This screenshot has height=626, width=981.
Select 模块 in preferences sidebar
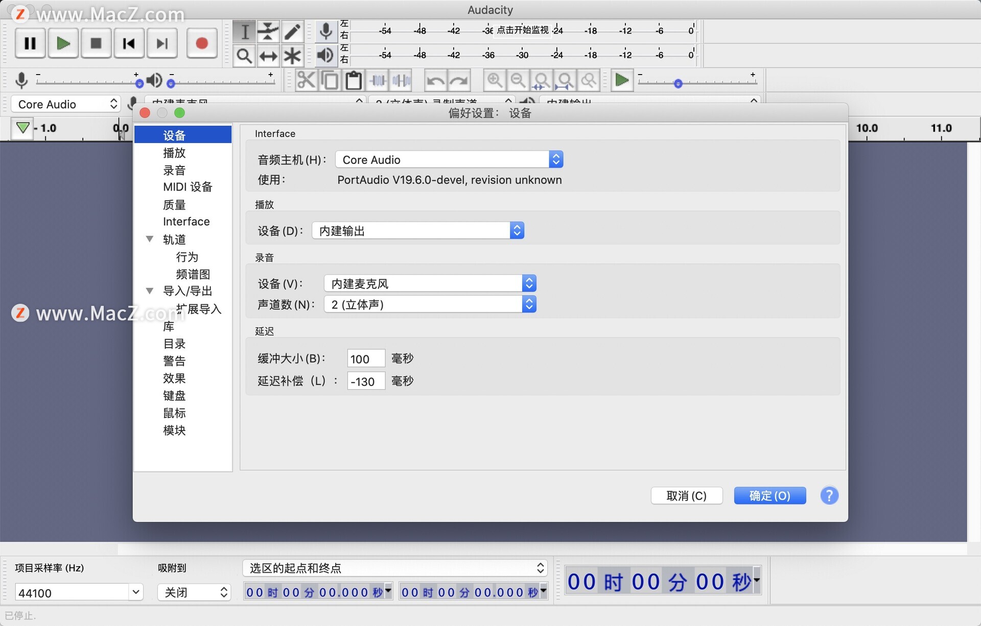coord(174,430)
